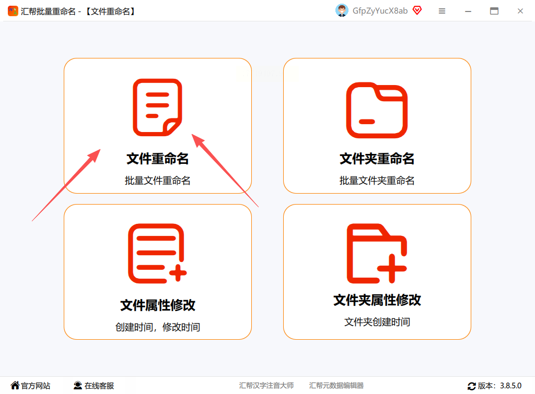
Task: Open the 文件夹重命名 title text
Action: pyautogui.click(x=377, y=159)
